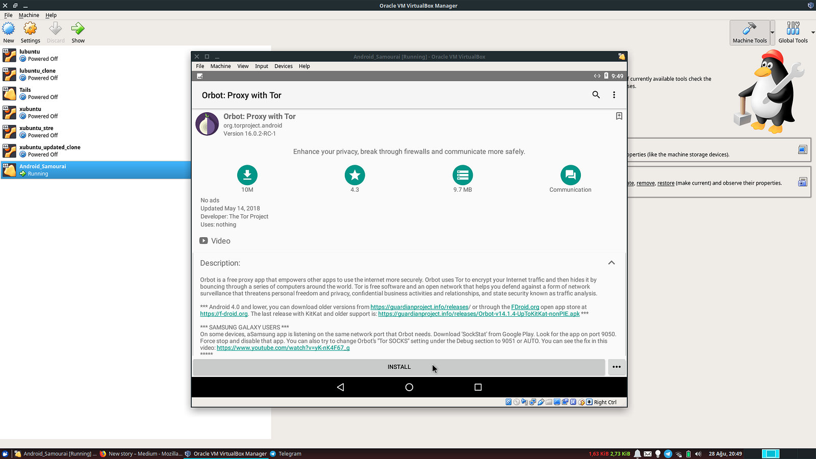
Task: Tap the Android Home navigation button
Action: coord(409,387)
